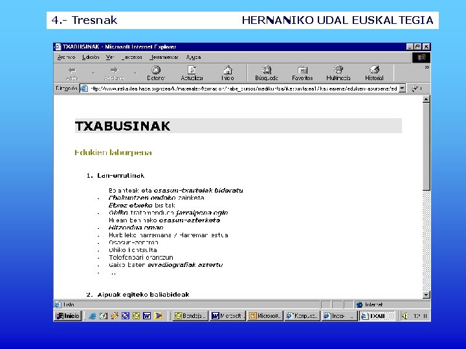Open the Ayuda menu
Screen dimensions: 466x349
(194, 57)
